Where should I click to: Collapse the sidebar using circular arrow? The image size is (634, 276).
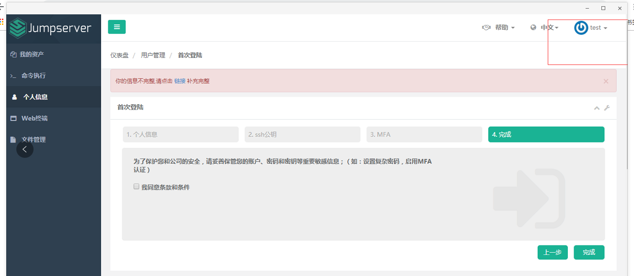click(25, 149)
